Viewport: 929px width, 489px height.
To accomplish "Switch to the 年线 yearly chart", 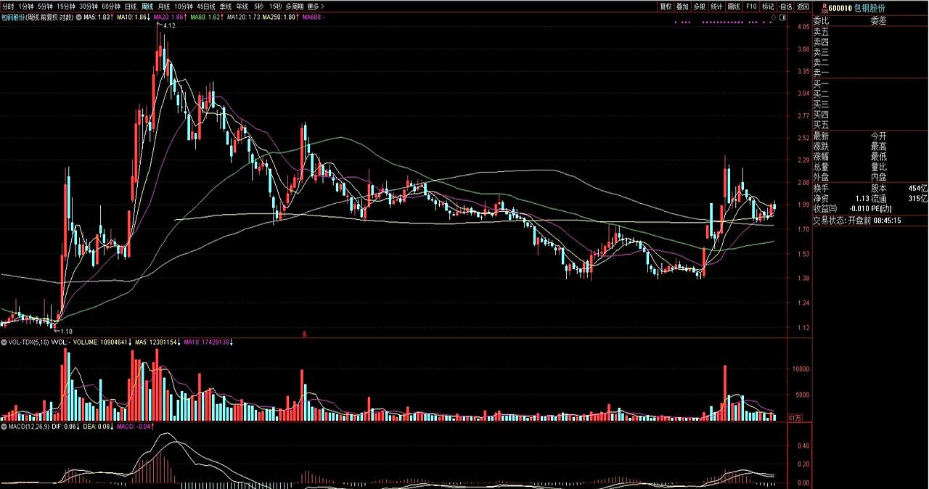I will point(242,6).
